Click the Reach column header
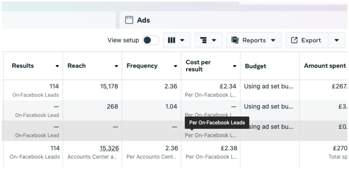The width and height of the screenshot is (349, 169). tap(76, 66)
